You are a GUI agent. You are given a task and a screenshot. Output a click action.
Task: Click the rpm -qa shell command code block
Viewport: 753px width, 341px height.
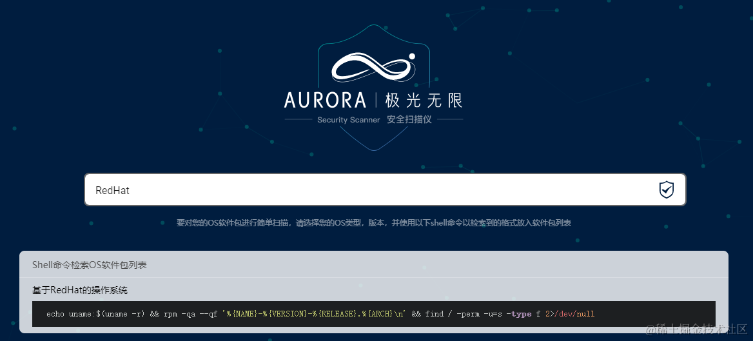[374, 314]
